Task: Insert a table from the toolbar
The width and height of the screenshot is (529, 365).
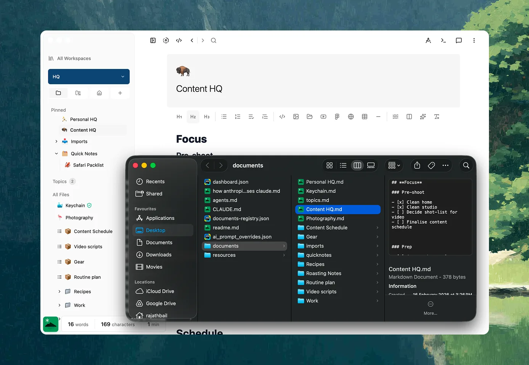Action: (365, 117)
